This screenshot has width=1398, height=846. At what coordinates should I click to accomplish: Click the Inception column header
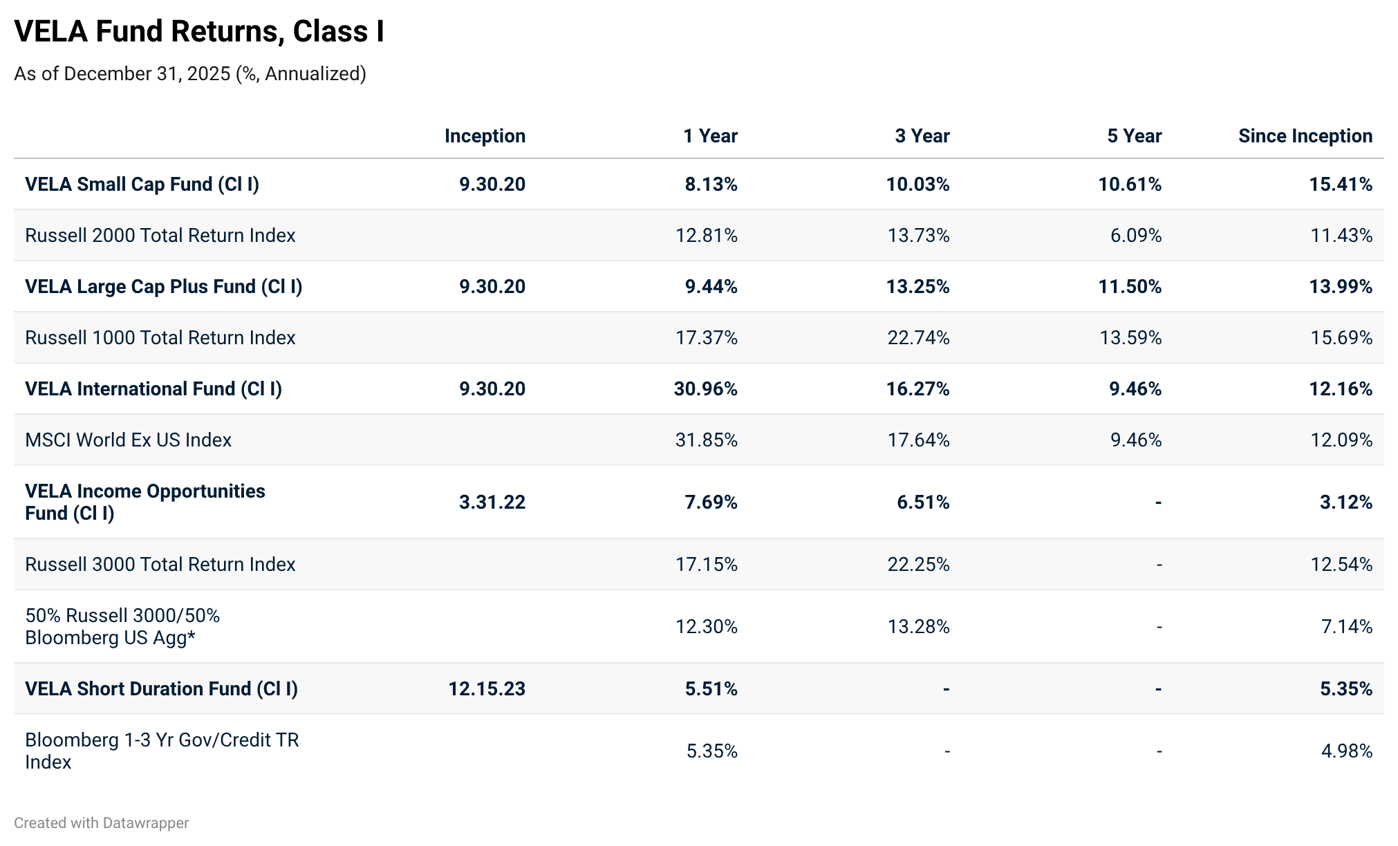tap(485, 135)
